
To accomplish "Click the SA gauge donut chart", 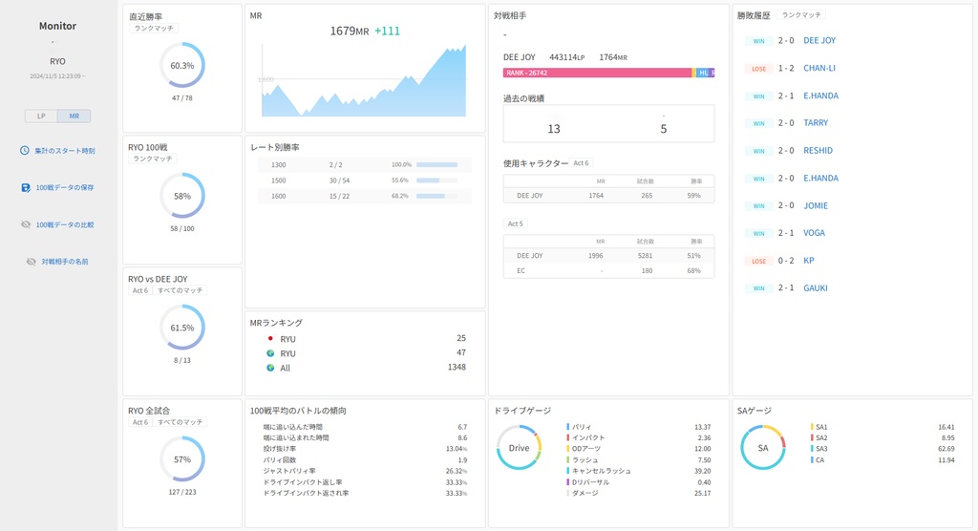I will (763, 448).
